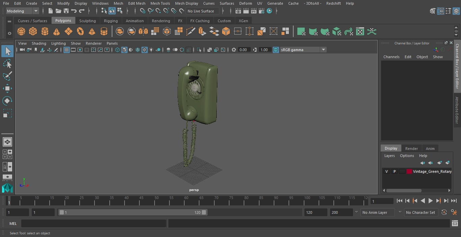Activate the Select tool arrow
The image size is (461, 237).
[x=7, y=51]
